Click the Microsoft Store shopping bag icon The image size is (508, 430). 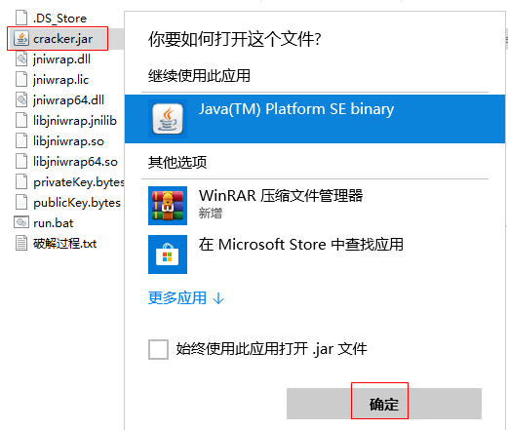click(168, 254)
